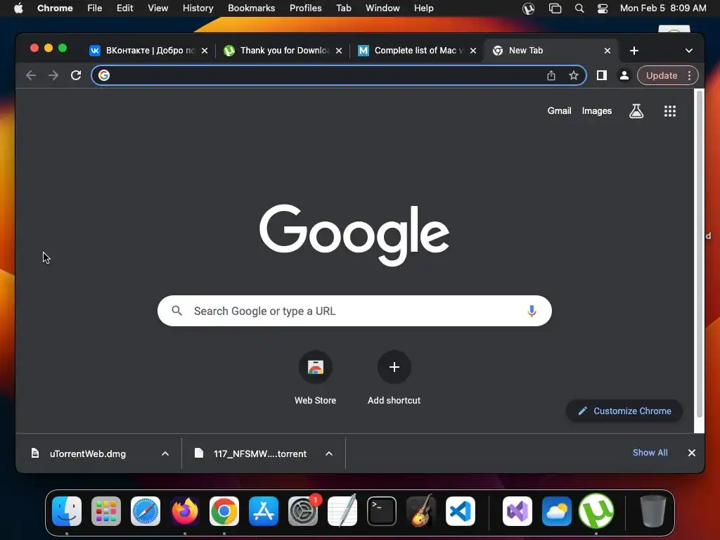Open the Profiles menu
Image resolution: width=720 pixels, height=540 pixels.
305,8
